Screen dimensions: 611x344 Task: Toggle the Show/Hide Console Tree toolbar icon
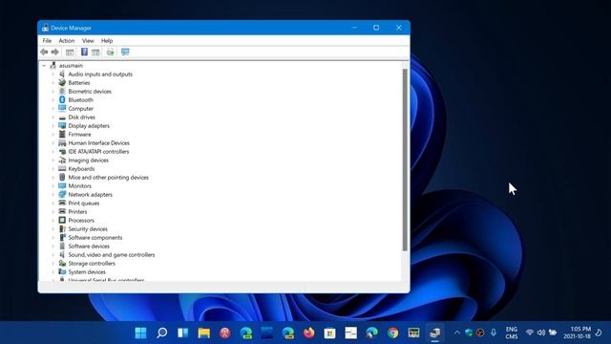click(70, 52)
